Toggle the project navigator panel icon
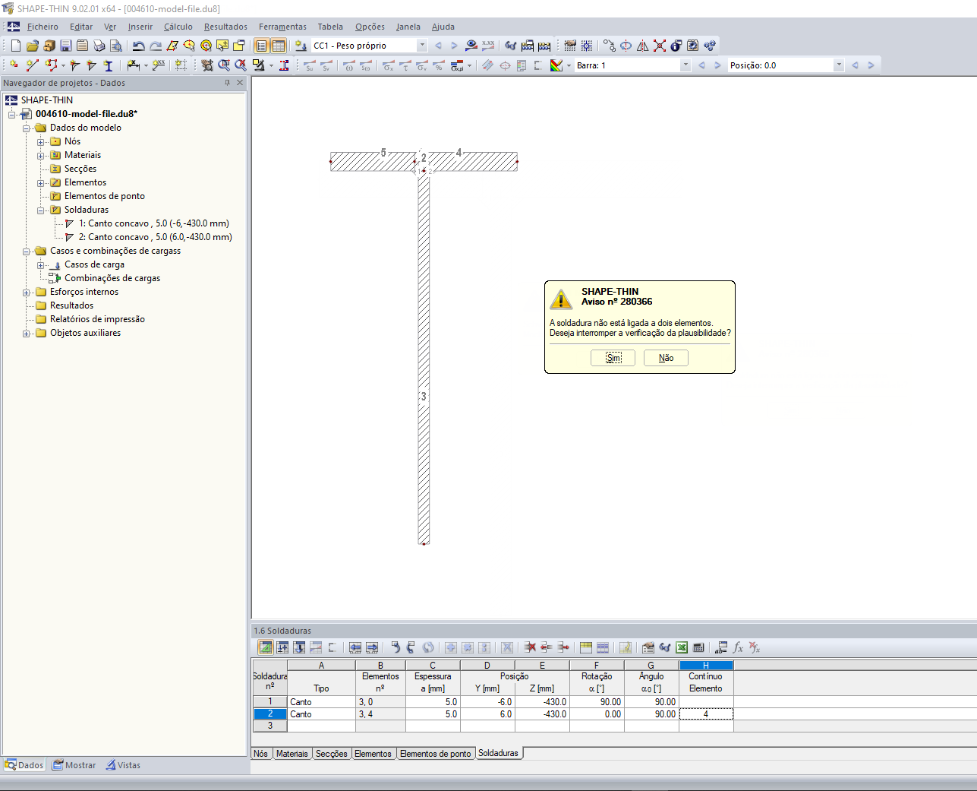This screenshot has height=791, width=977. click(262, 46)
